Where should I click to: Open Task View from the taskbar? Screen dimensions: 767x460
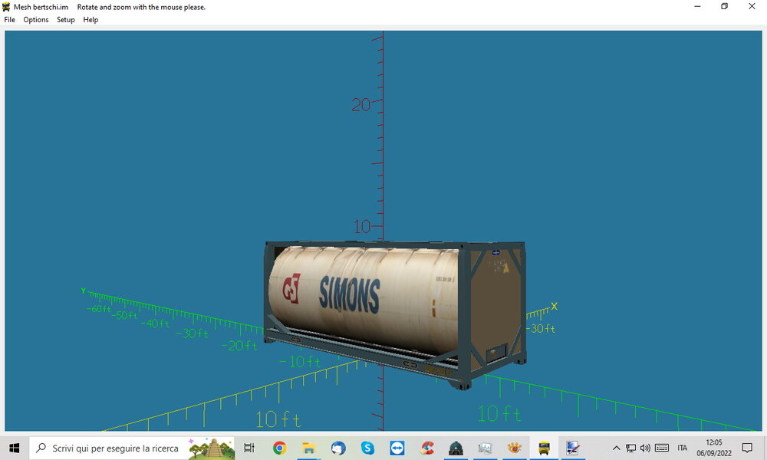coord(249,448)
